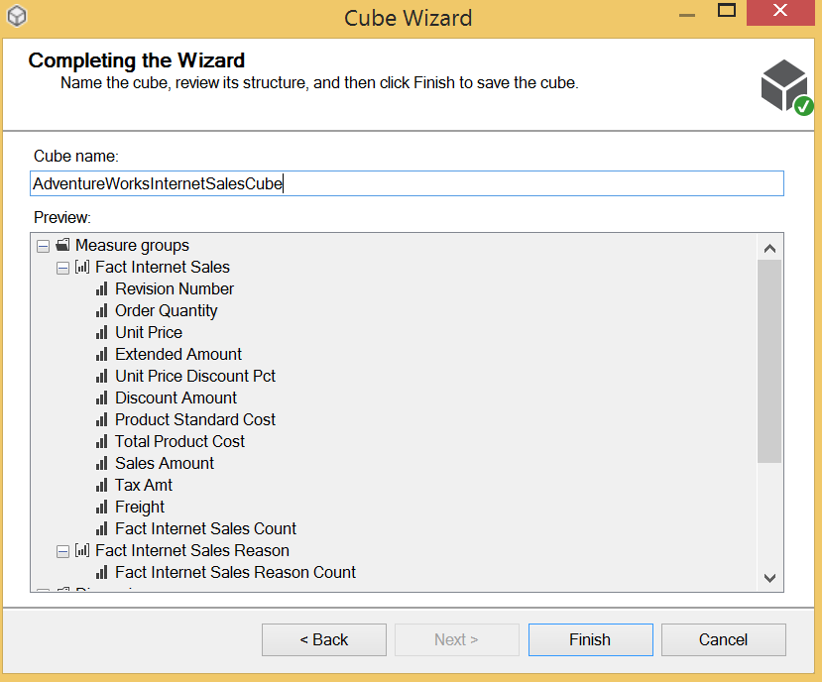822x682 pixels.
Task: Select the Unit Price measure
Action: click(149, 333)
